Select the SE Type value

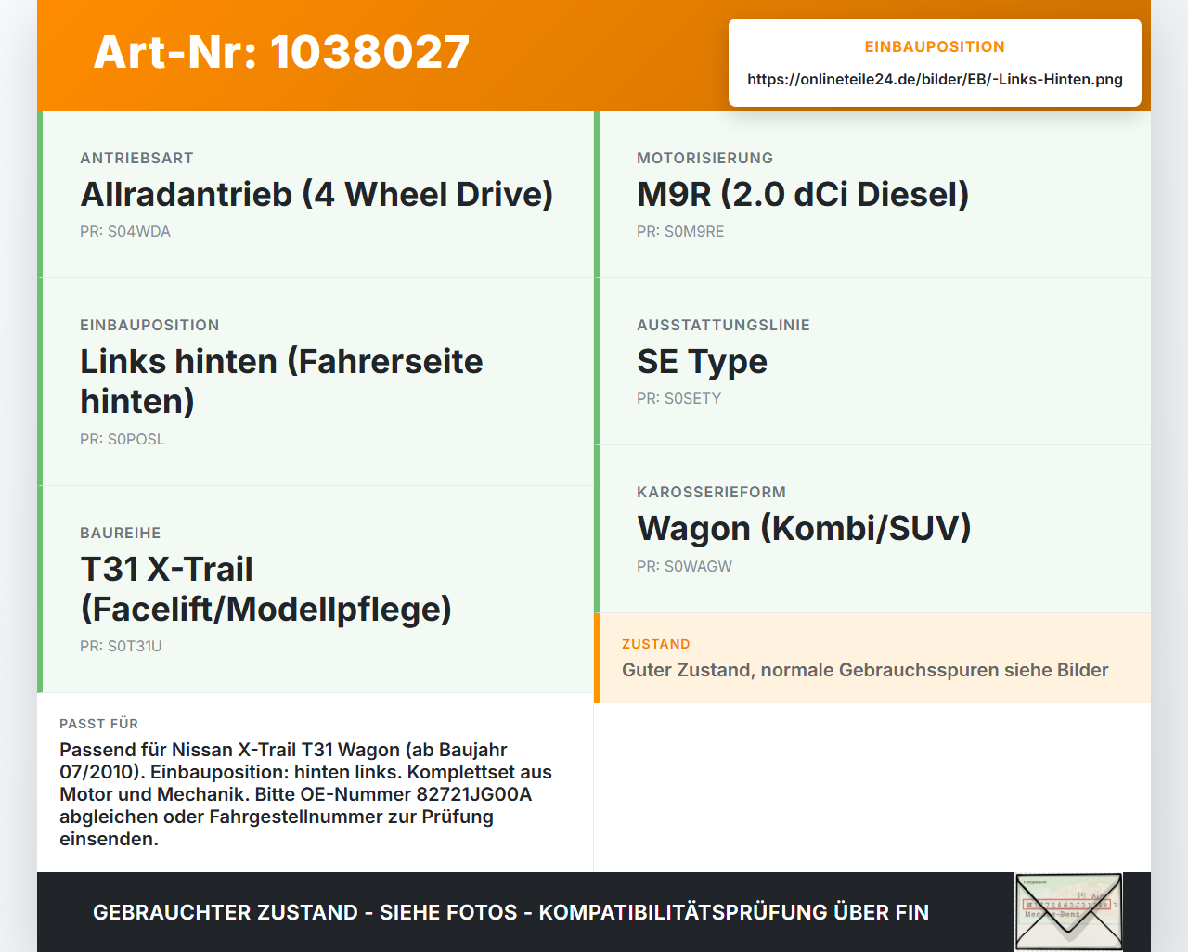[x=702, y=361]
